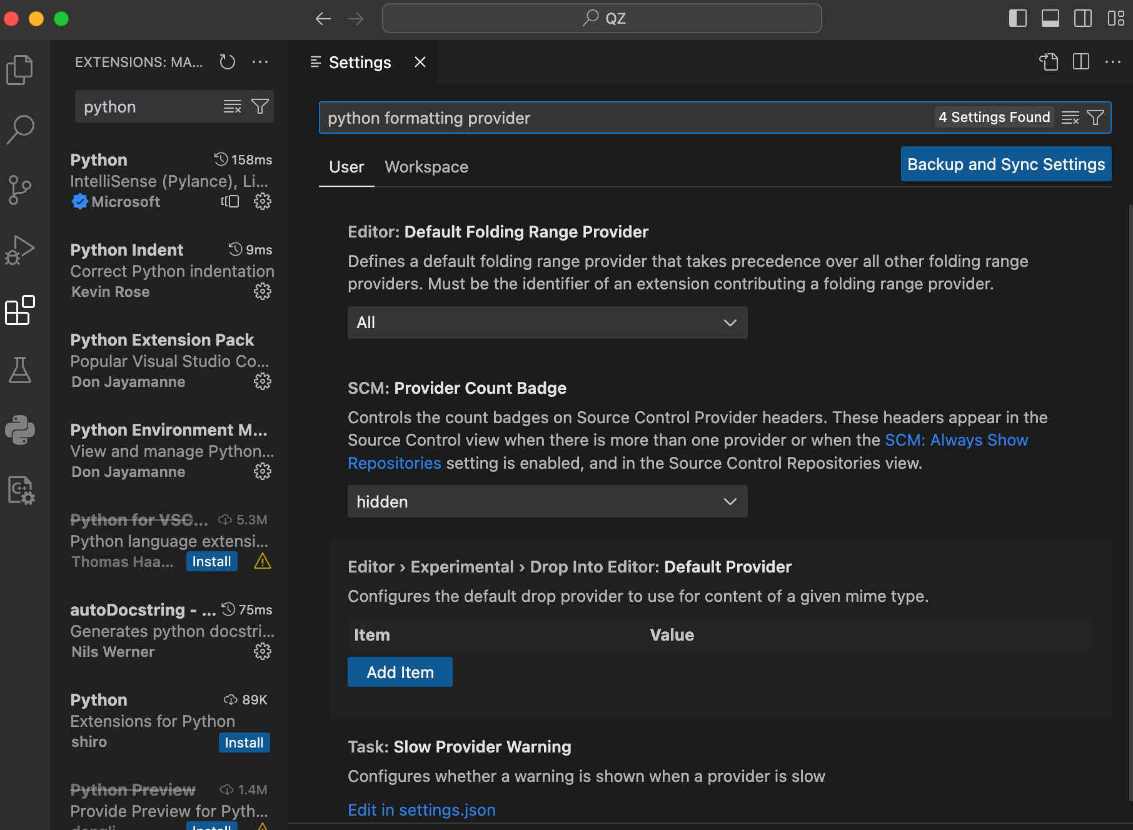
Task: Select the User settings tab
Action: click(346, 167)
